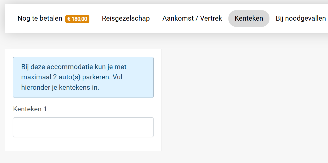The height and width of the screenshot is (163, 328).
Task: Open emergency info via Bij noodgevallen
Action: [301, 19]
